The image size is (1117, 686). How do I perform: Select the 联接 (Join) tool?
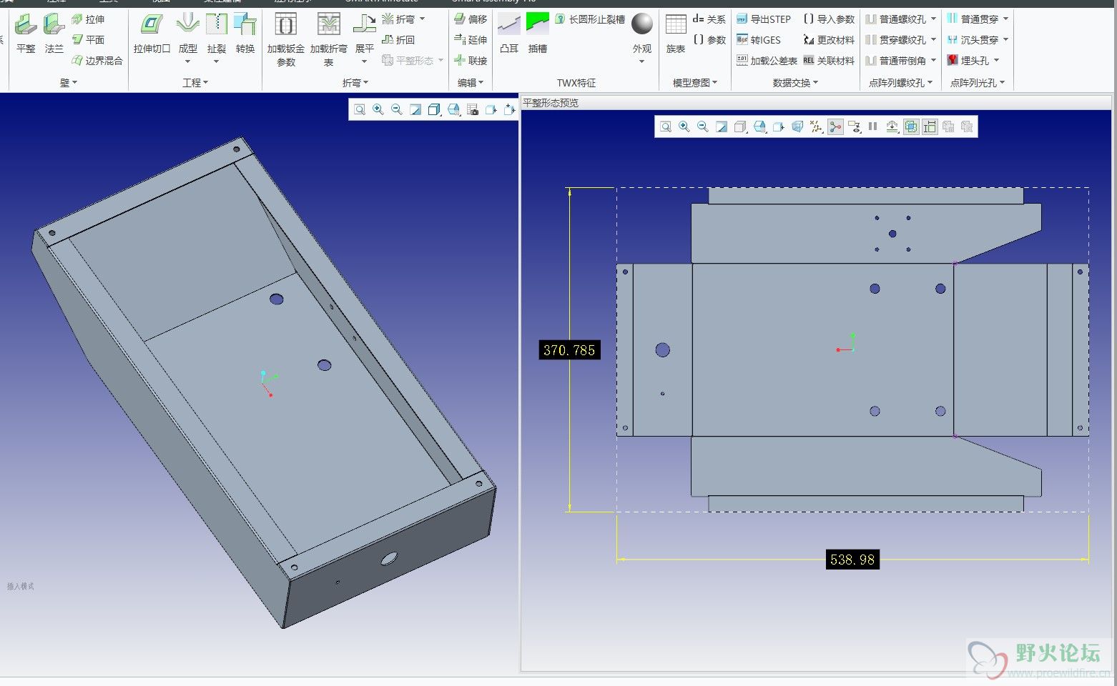(x=471, y=61)
